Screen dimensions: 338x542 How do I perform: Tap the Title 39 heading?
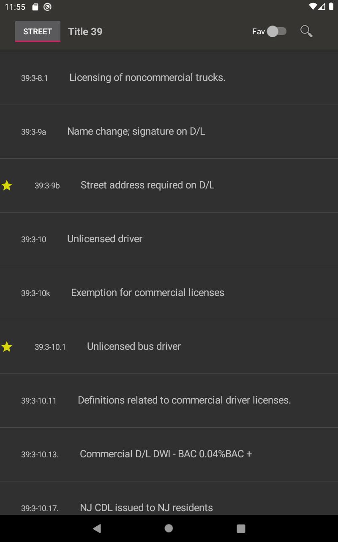(85, 32)
